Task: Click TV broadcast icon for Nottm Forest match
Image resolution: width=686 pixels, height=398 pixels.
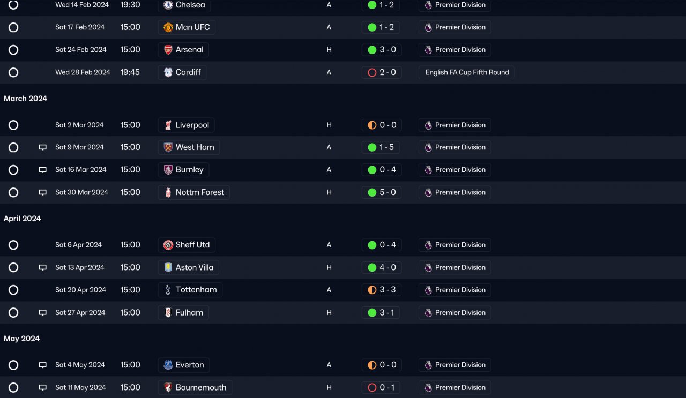Action: pos(43,192)
